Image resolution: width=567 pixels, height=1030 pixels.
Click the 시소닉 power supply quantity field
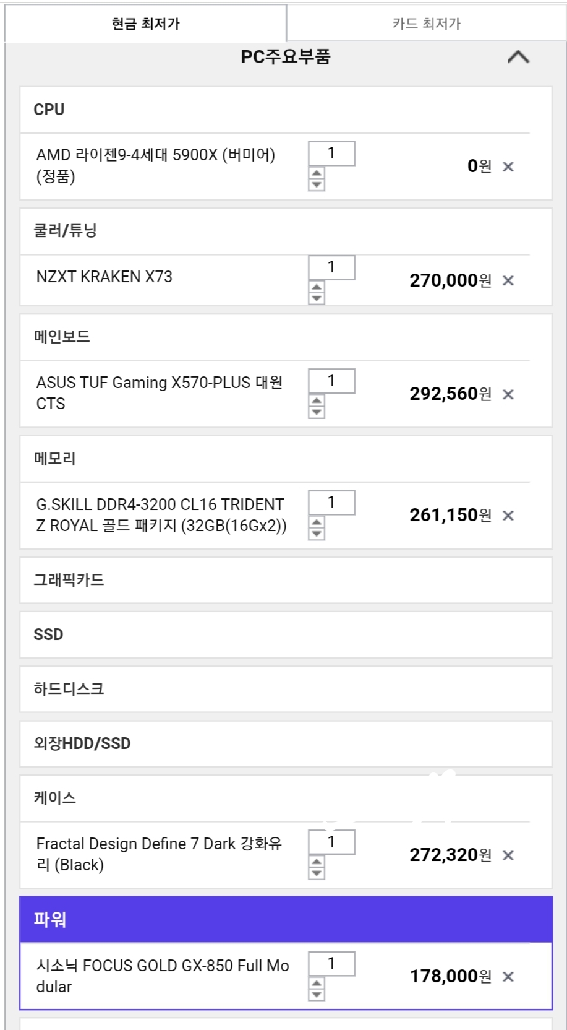click(x=331, y=963)
